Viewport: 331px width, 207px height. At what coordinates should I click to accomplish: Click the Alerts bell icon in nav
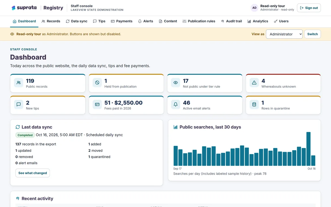(140, 21)
